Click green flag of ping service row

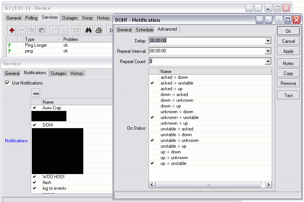tap(10, 51)
